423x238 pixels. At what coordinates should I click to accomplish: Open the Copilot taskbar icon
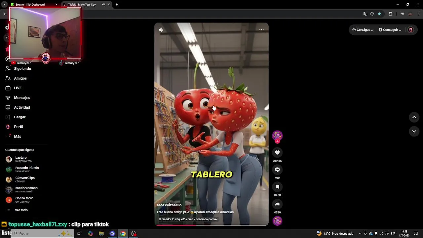point(90,234)
